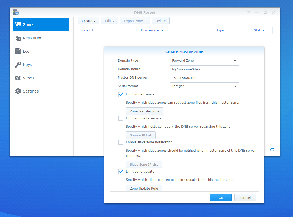This screenshot has height=217, width=293.
Task: Open the Create dropdown menu
Action: pos(88,21)
